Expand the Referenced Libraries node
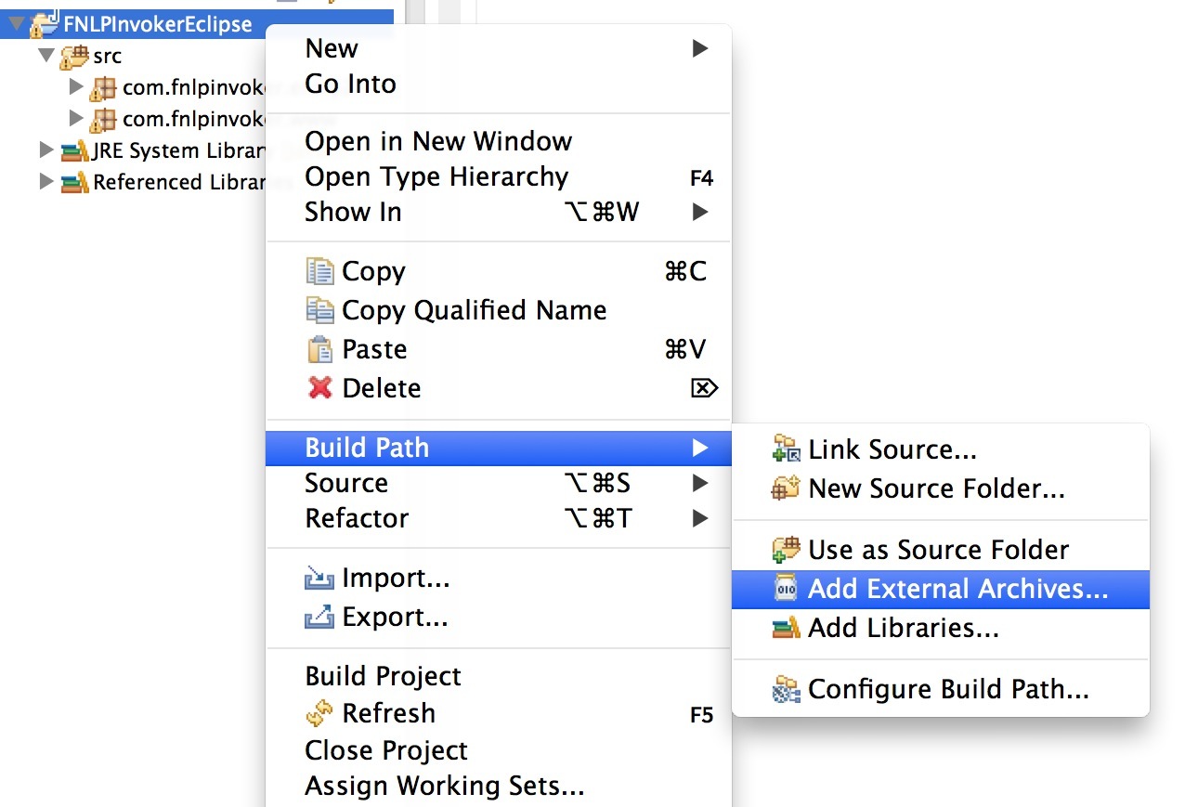 pos(46,181)
